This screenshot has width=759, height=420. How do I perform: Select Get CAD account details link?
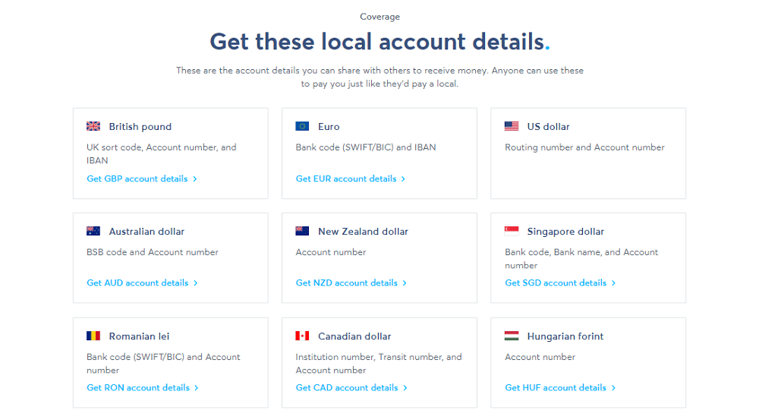[x=352, y=387]
